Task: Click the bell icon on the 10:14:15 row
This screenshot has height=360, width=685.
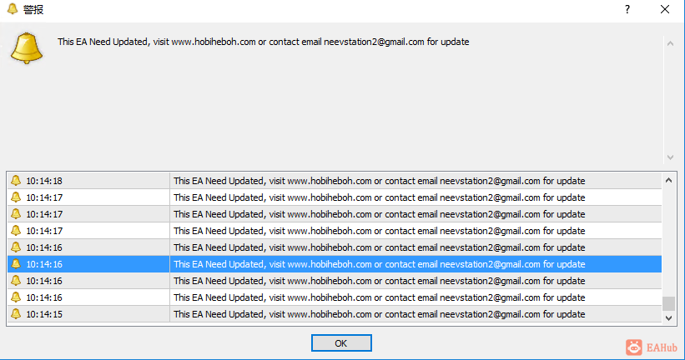Action: 15,314
